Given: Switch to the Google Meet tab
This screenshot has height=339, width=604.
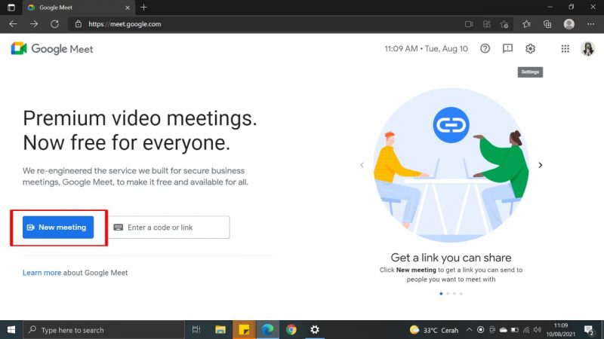Looking at the screenshot, I should (79, 8).
